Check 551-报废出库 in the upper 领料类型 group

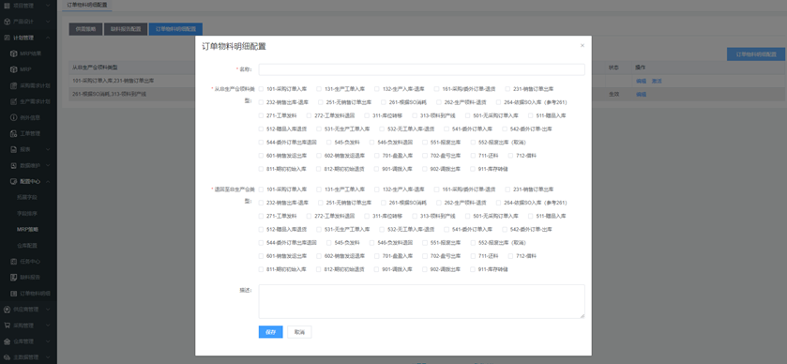pos(425,143)
